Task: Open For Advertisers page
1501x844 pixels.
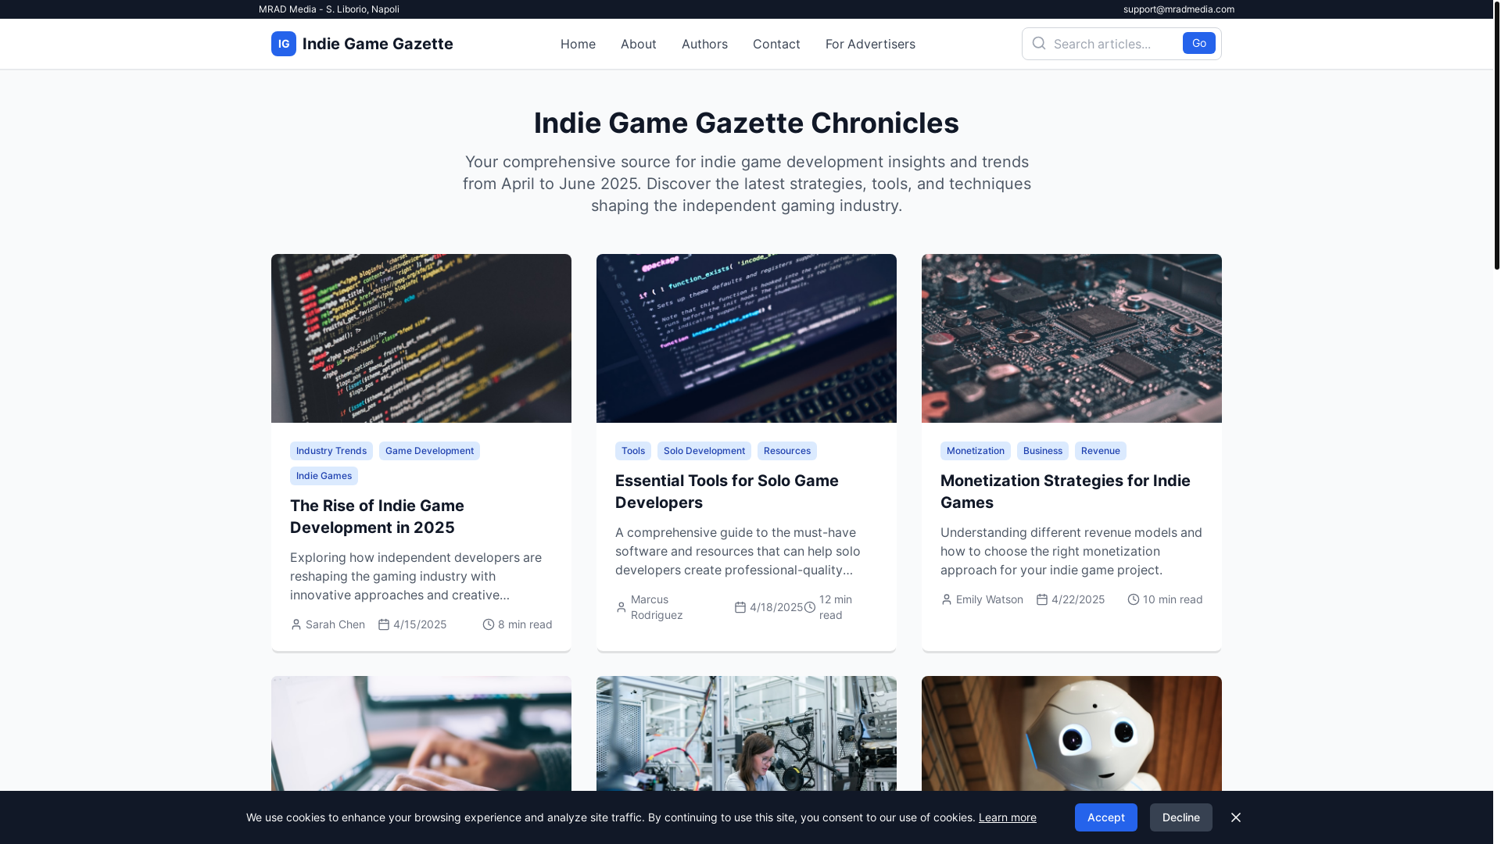Action: tap(870, 44)
